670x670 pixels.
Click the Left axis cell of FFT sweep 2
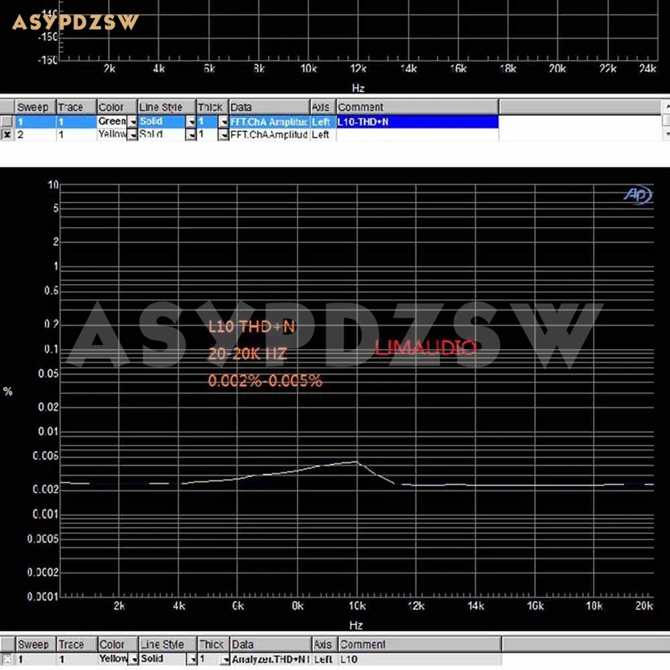[323, 135]
